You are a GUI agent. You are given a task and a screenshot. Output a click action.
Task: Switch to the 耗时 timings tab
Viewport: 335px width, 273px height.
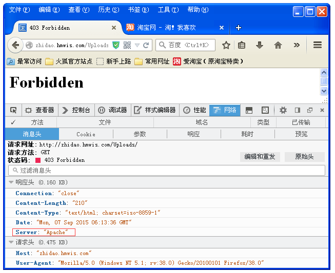pyautogui.click(x=247, y=134)
